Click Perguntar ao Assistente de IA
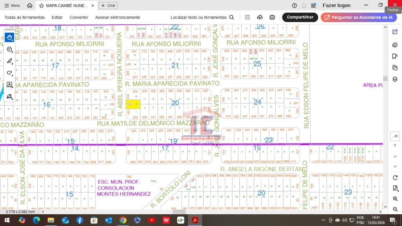Viewport: 402px width, 226px height. (358, 18)
